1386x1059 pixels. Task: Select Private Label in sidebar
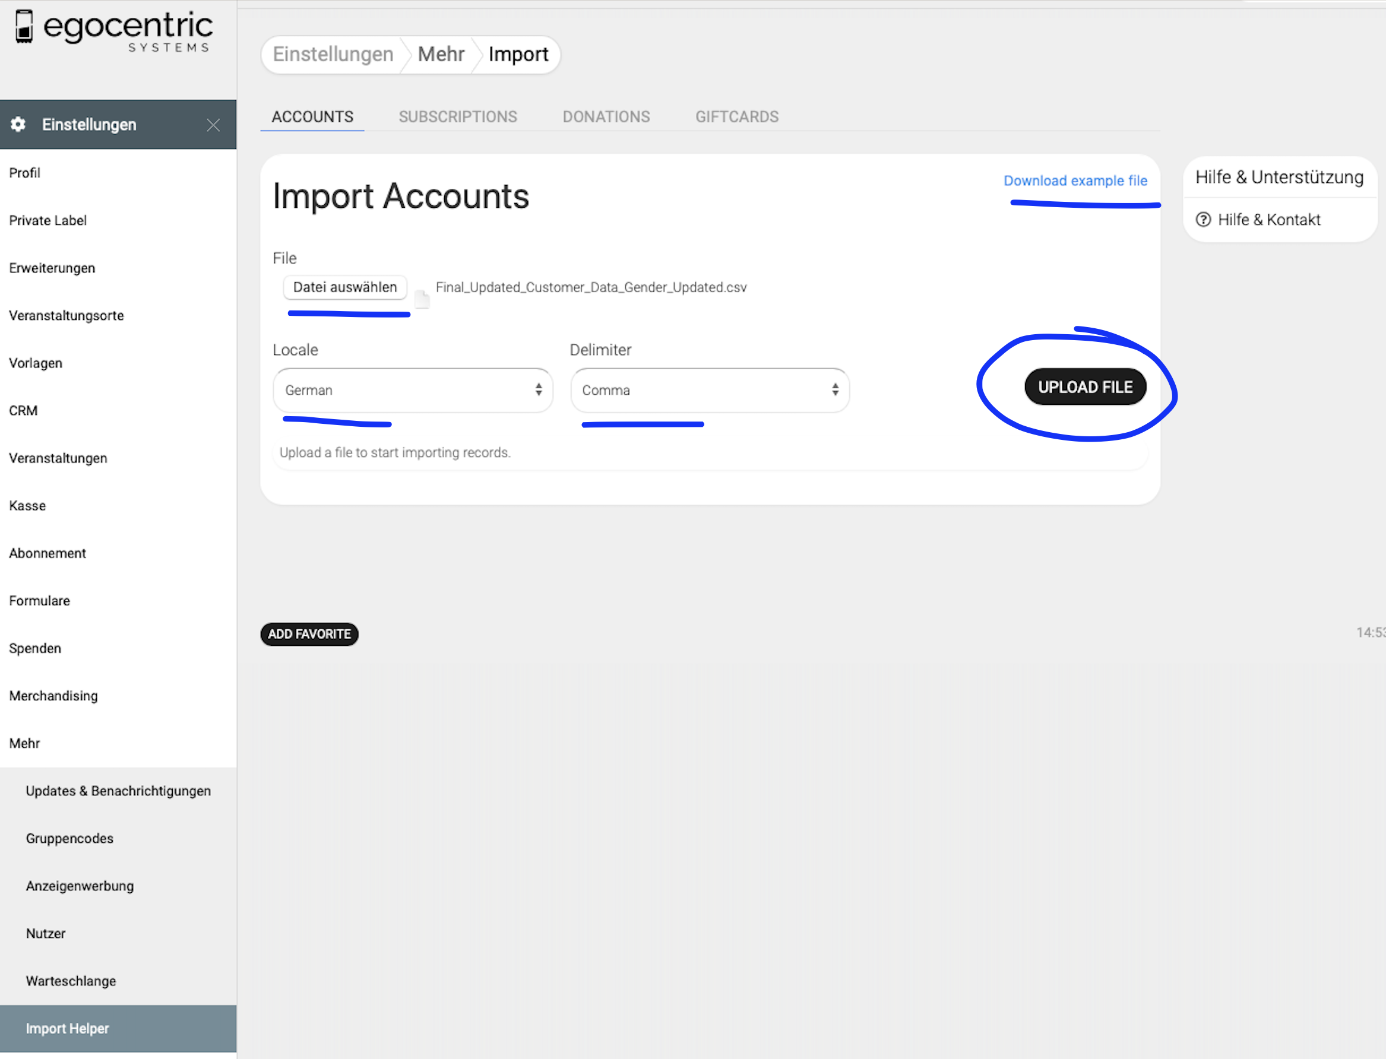pos(48,221)
